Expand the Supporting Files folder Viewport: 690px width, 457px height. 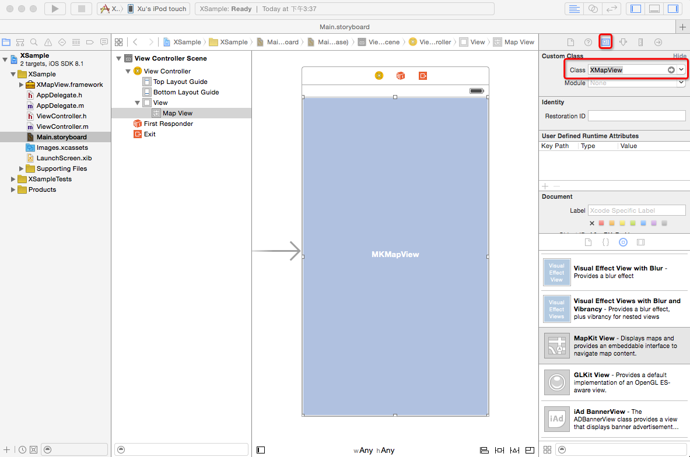pyautogui.click(x=22, y=168)
